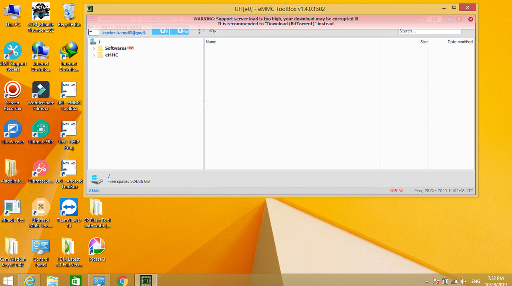Click the '0 task' status link
Viewport: 512px width, 286px height.
tap(94, 191)
